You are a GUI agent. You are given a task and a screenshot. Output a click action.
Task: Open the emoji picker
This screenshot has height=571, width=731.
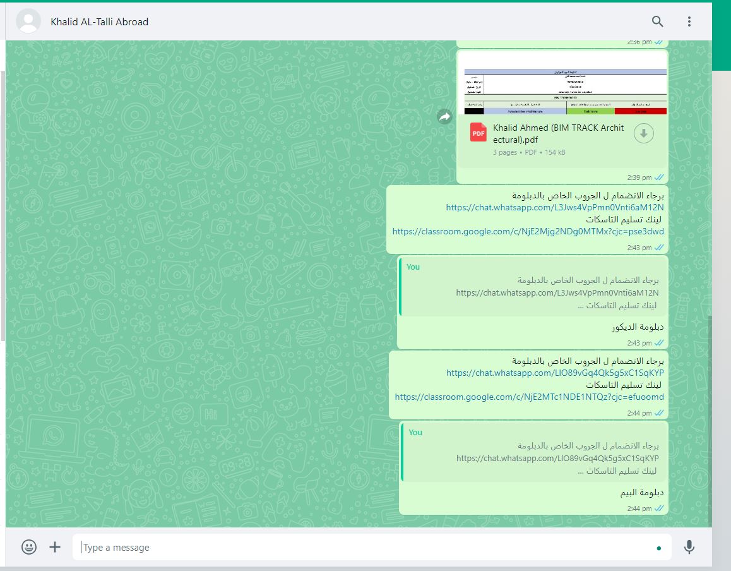(x=29, y=547)
